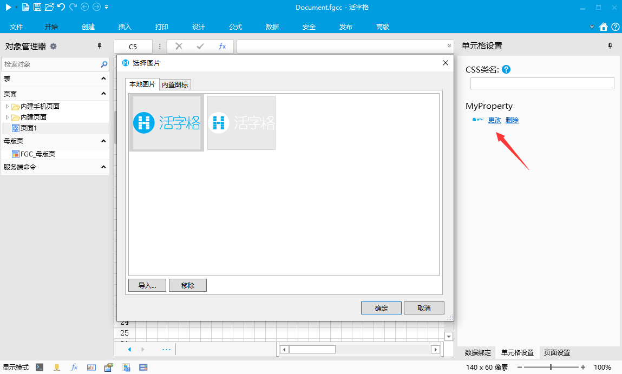Click the 导入... button

(147, 285)
